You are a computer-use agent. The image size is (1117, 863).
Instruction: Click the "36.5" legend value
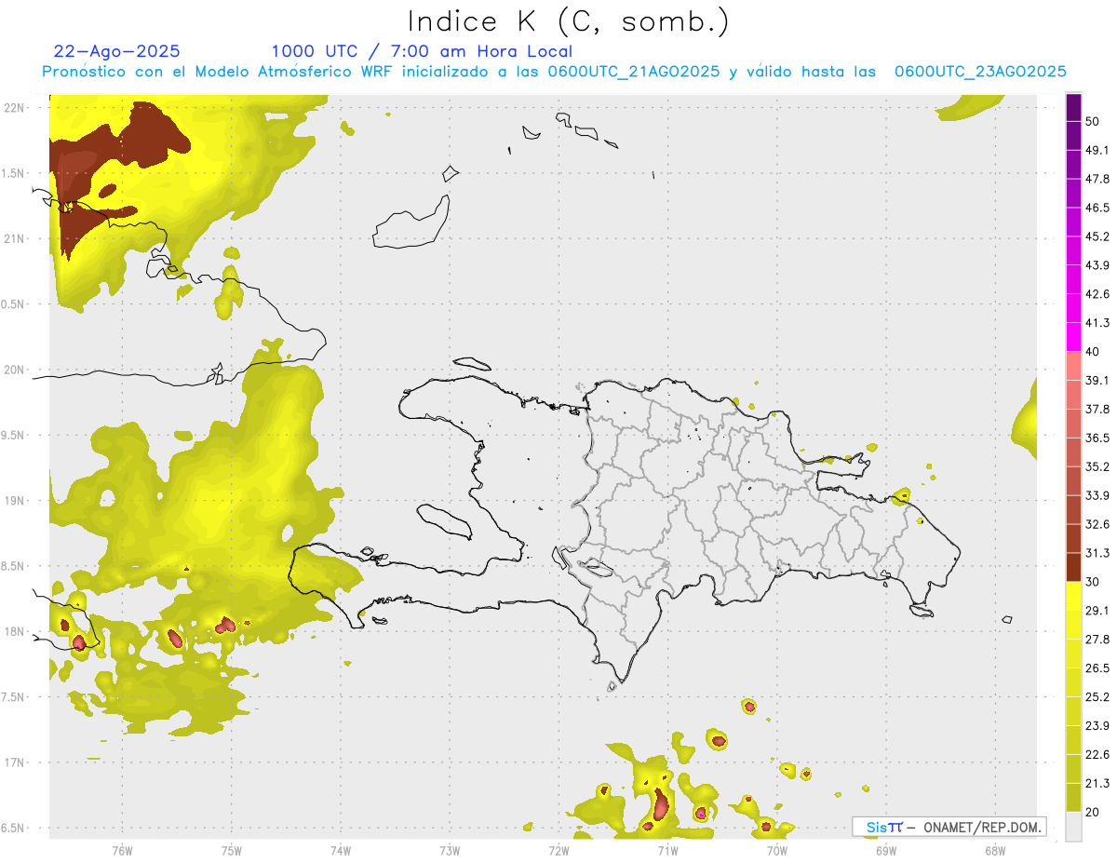[x=1097, y=438]
